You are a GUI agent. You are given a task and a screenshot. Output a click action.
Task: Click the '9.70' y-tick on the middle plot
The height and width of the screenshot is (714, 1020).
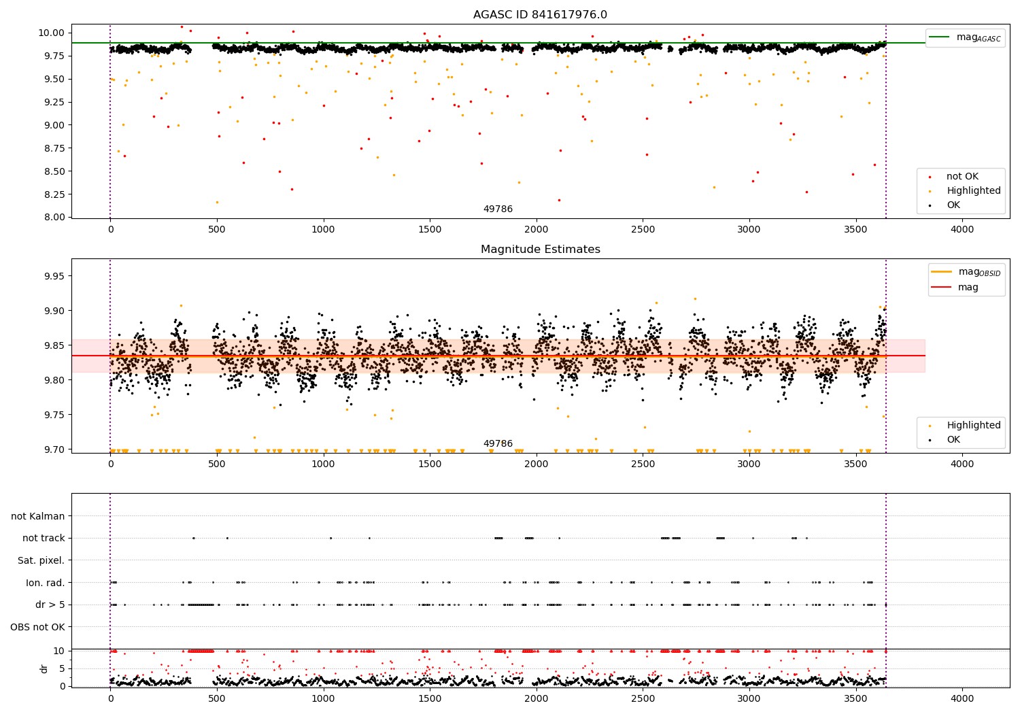click(x=54, y=449)
